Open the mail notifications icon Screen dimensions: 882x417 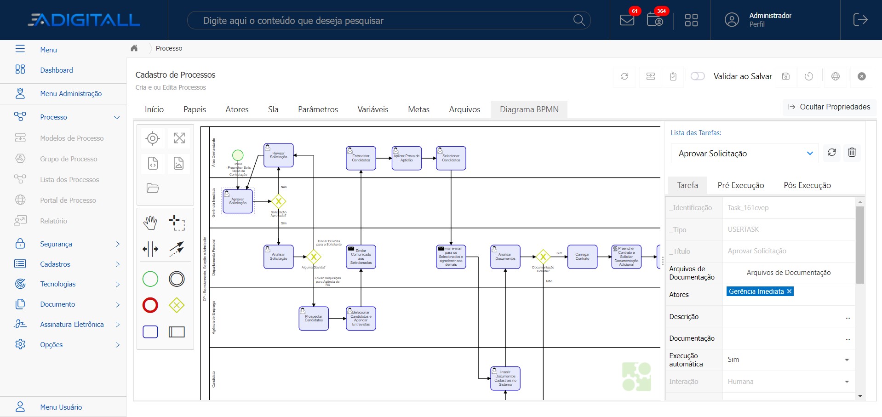[627, 20]
